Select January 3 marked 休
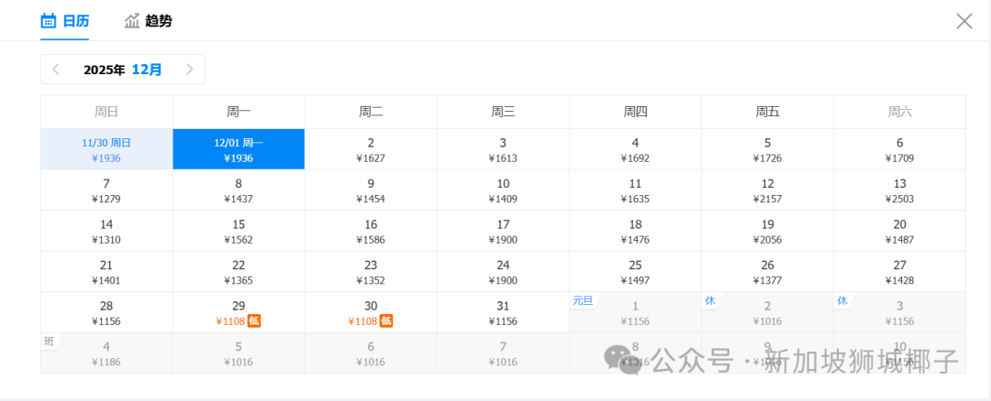 [x=899, y=313]
